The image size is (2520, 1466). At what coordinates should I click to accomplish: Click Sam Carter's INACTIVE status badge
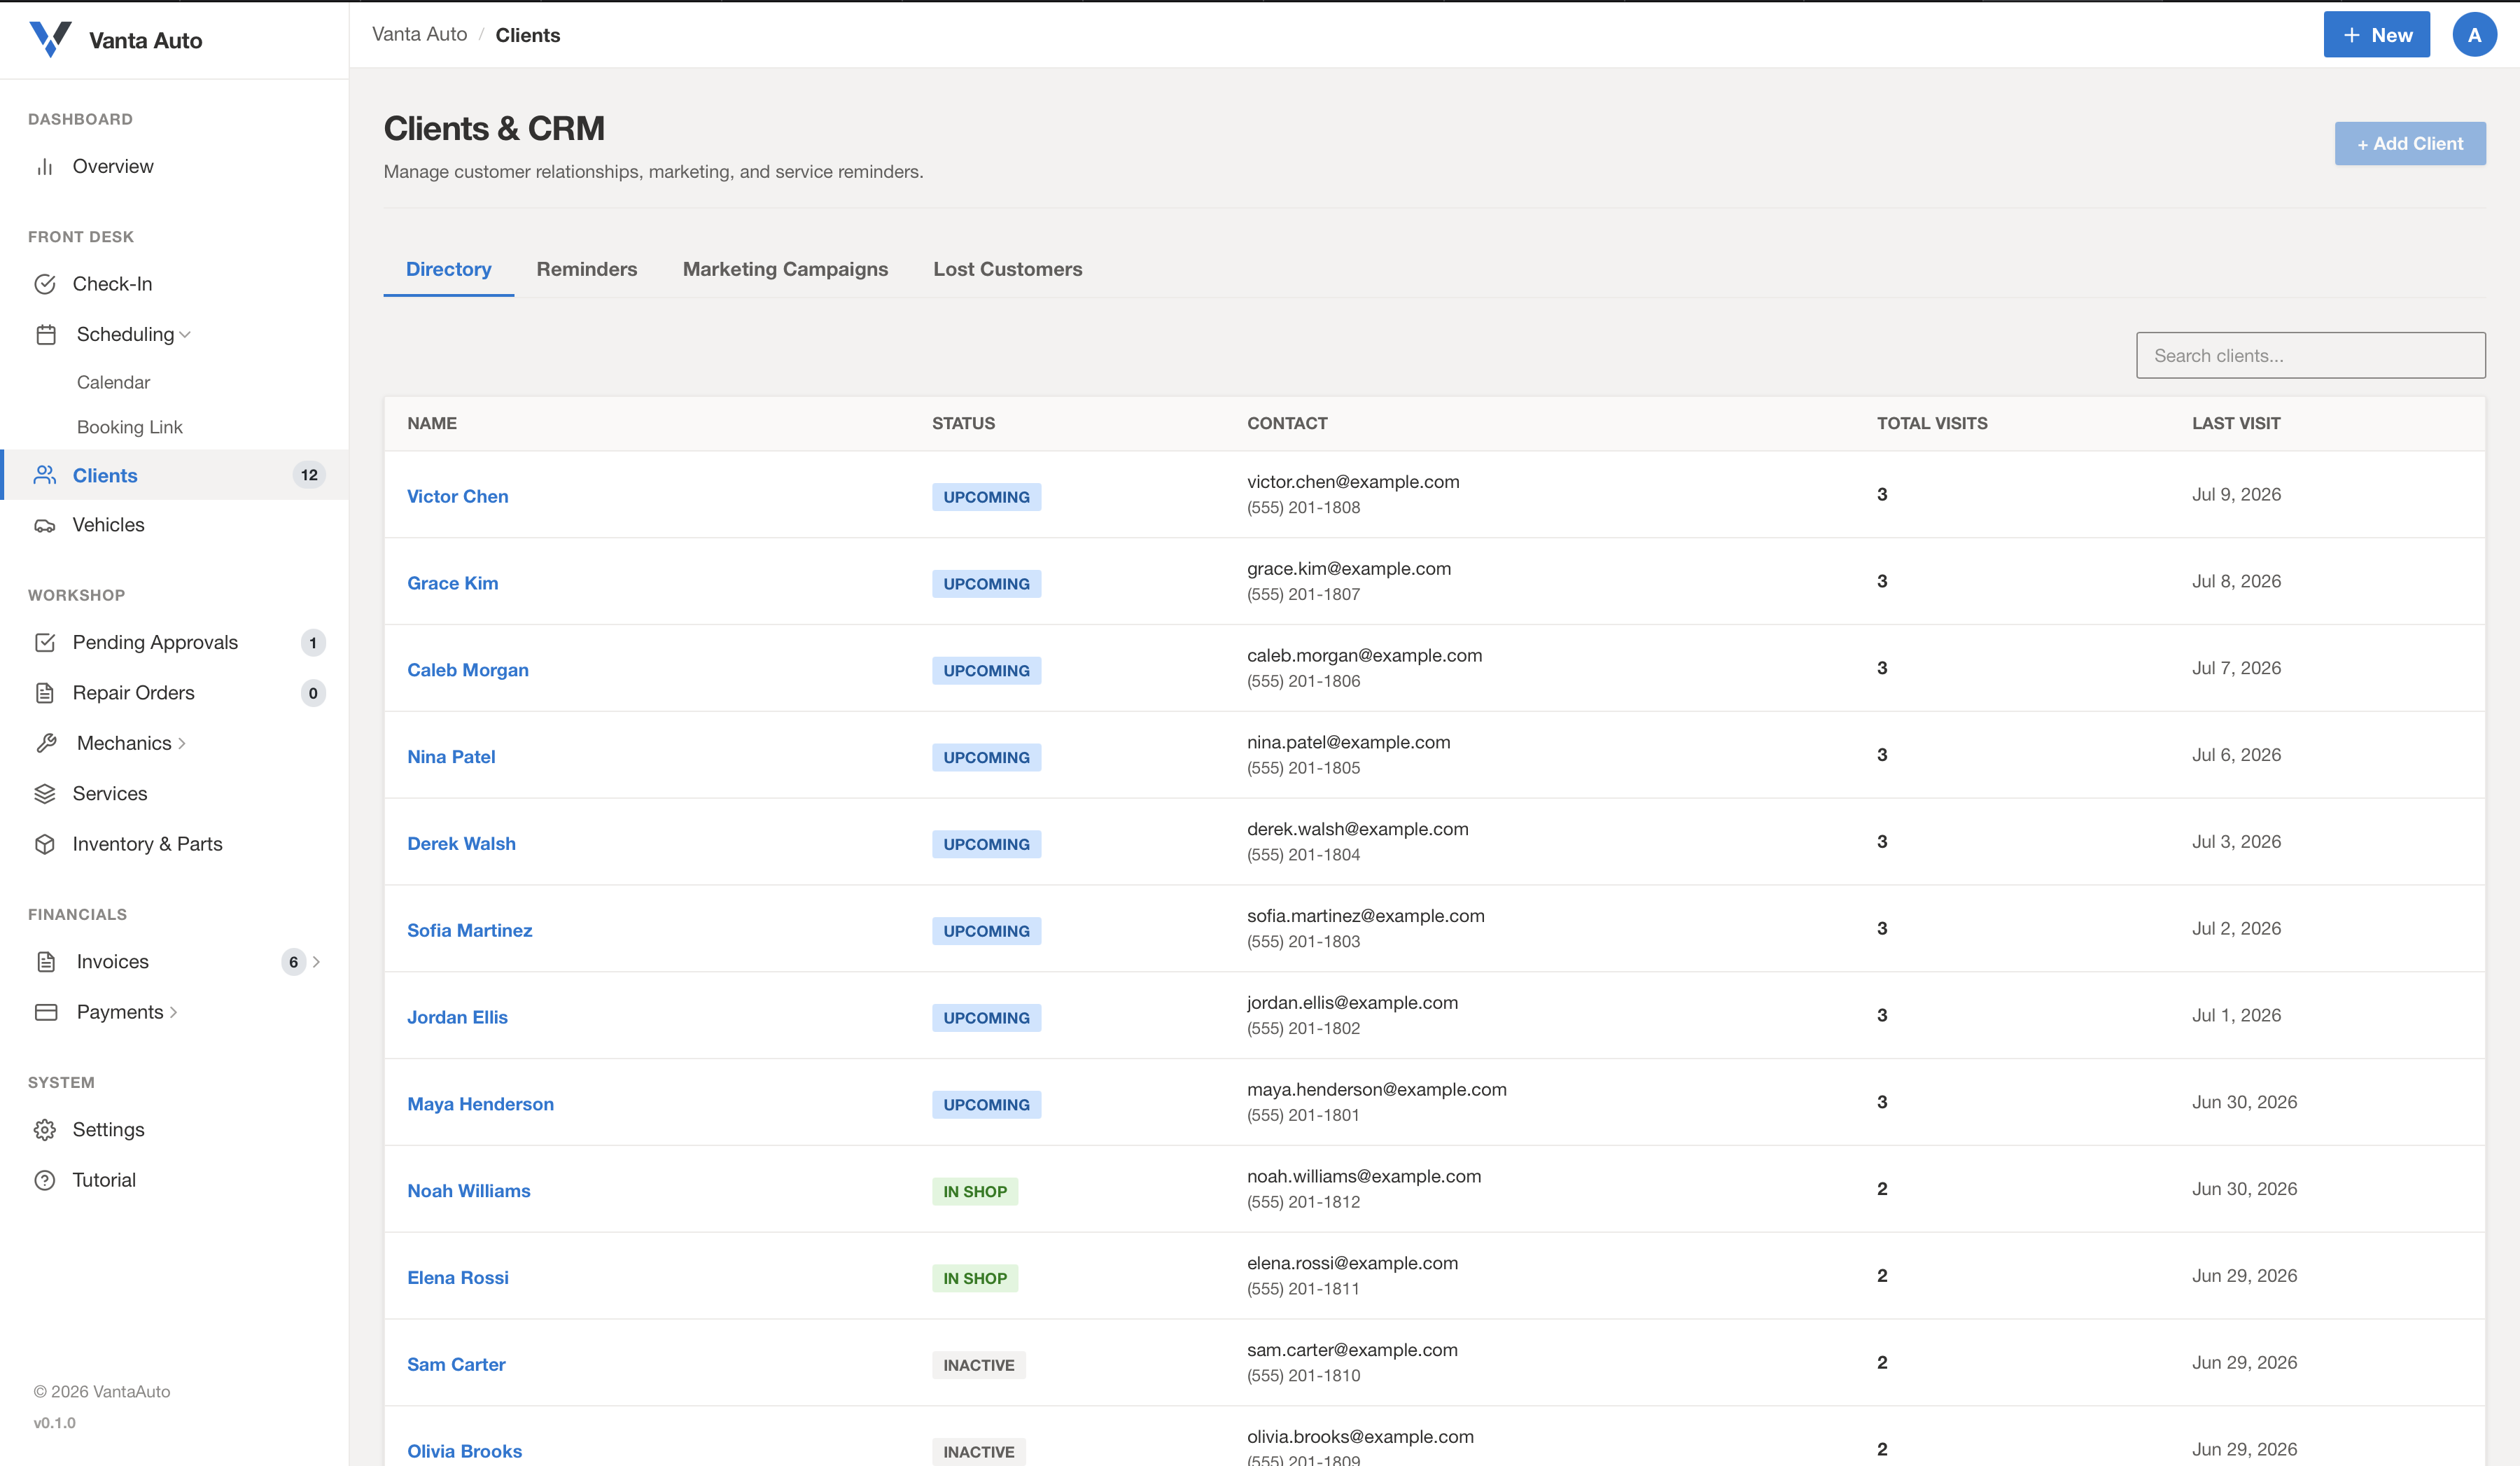(978, 1365)
